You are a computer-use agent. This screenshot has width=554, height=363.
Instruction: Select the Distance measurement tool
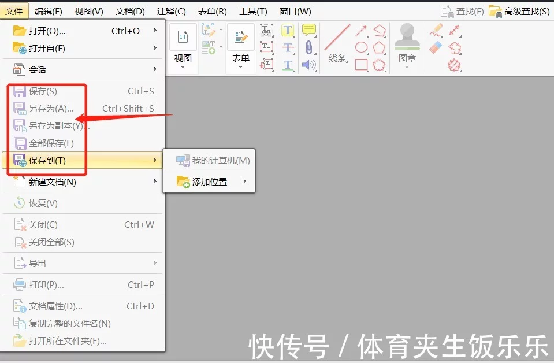point(455,31)
